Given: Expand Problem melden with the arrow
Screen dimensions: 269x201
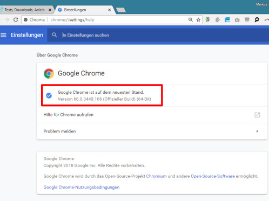Looking at the screenshot, I should (x=257, y=131).
